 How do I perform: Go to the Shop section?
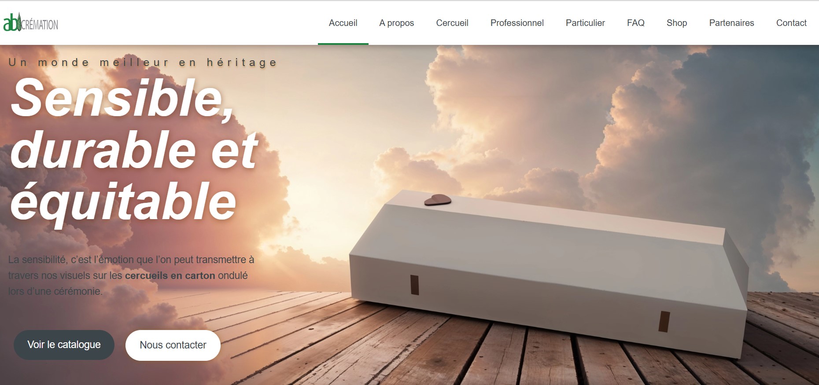click(677, 23)
